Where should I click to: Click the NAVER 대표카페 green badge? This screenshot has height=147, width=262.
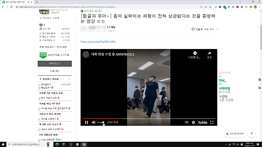click(43, 55)
